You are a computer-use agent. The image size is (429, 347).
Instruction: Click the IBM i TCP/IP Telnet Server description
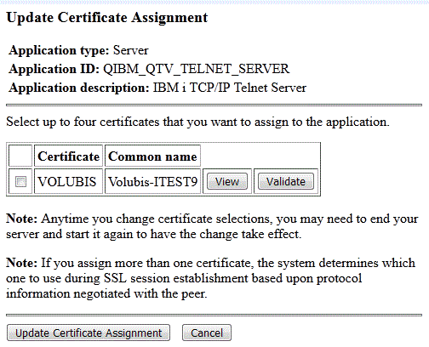230,88
